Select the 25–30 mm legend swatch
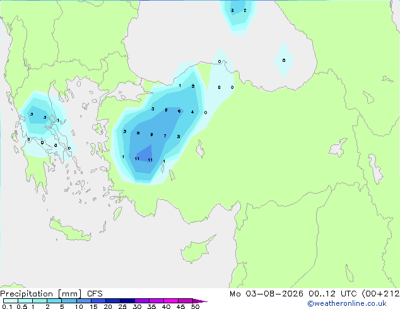 tap(127, 301)
